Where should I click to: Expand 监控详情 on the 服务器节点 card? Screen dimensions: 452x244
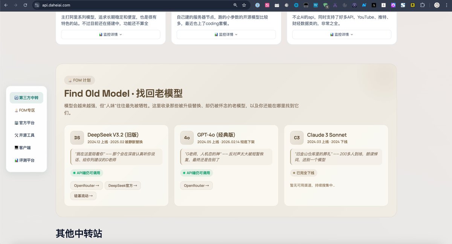(226, 34)
